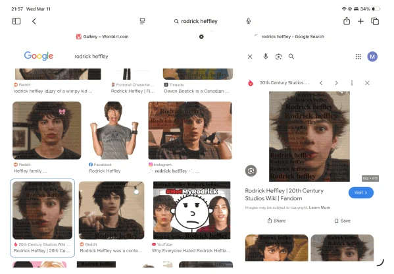Open the Learn More copyright link
The image size is (394, 274).
320,207
